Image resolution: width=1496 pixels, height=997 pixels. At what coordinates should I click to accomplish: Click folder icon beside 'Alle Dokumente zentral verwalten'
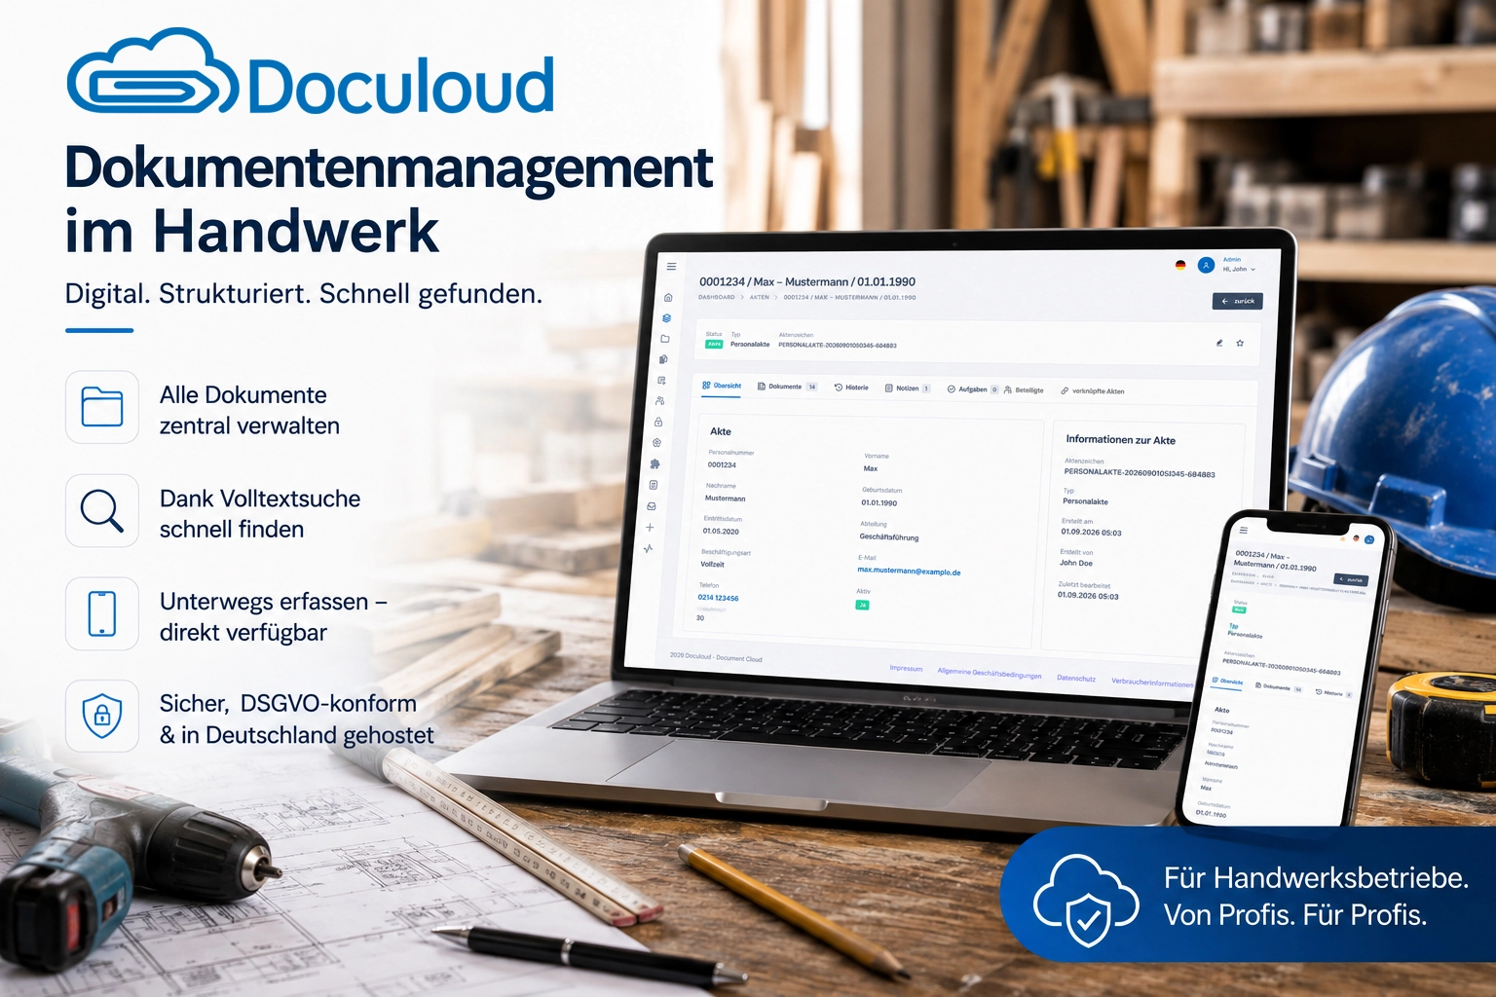point(102,407)
